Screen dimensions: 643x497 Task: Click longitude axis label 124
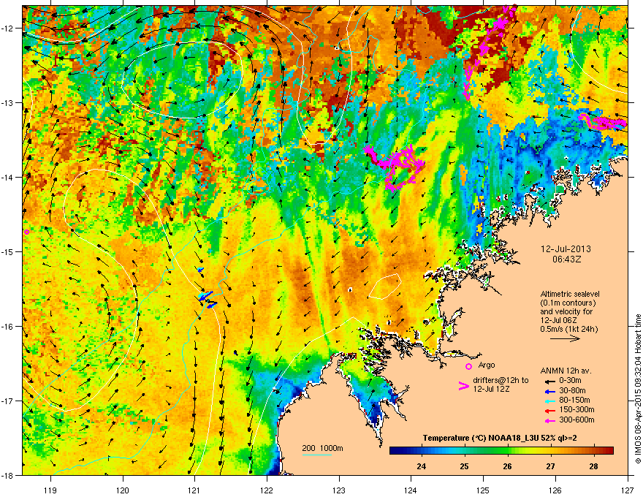pyautogui.click(x=411, y=490)
